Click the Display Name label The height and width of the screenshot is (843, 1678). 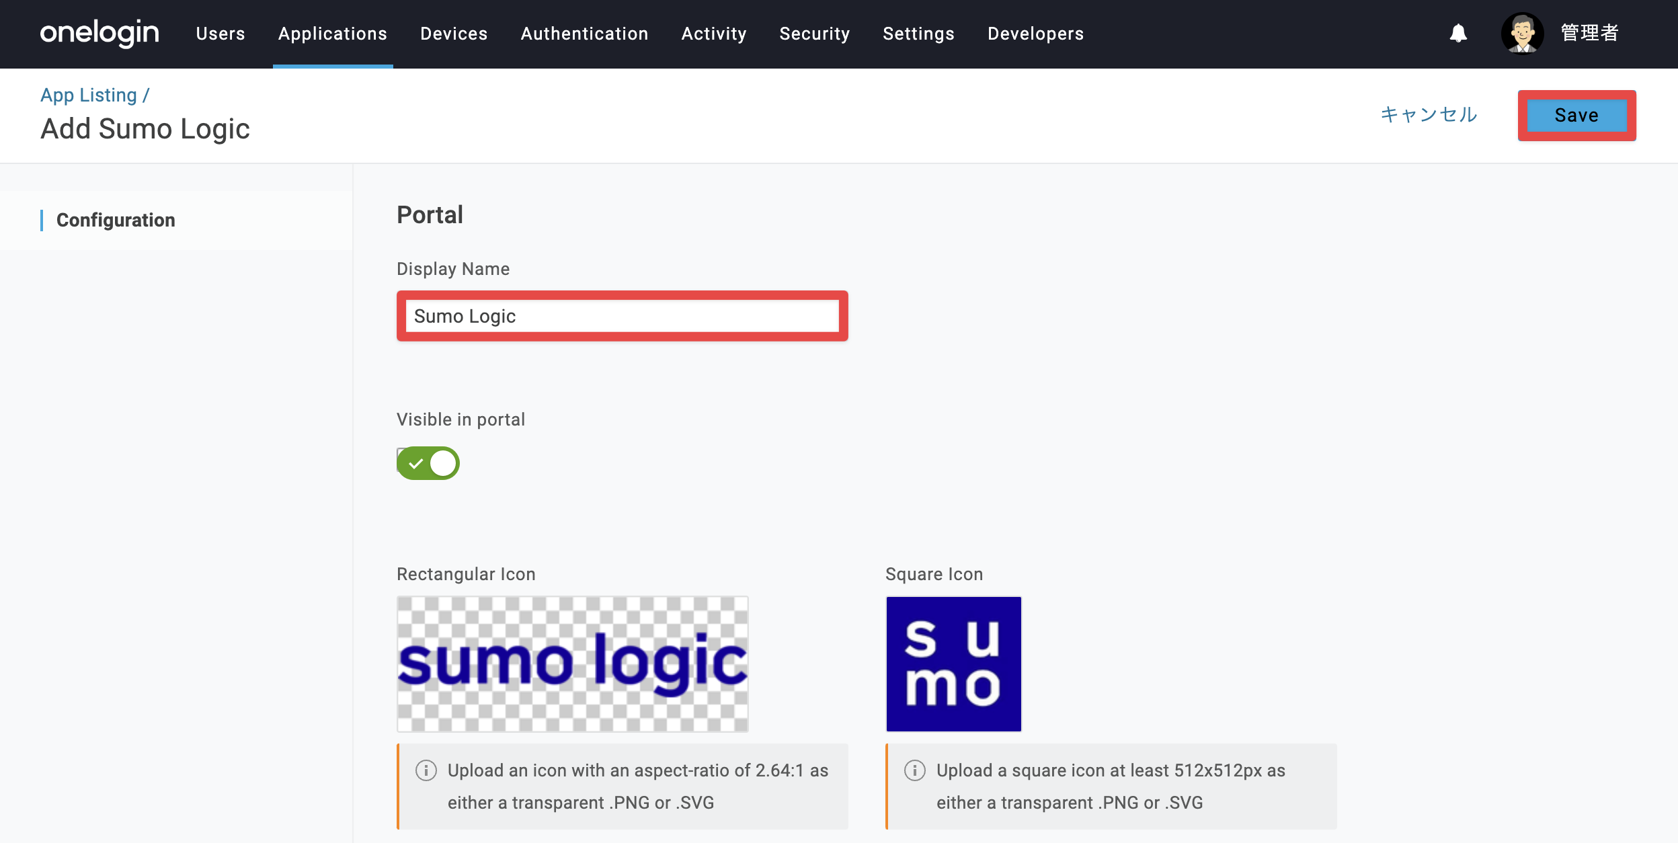[453, 269]
